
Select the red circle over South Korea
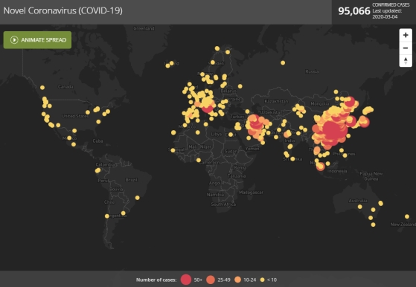351,121
